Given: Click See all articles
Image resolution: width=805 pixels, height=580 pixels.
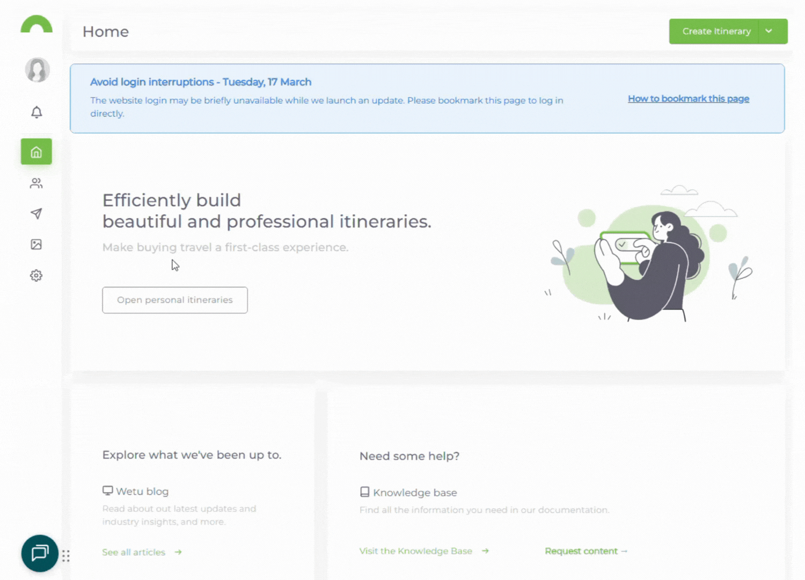Looking at the screenshot, I should click(x=134, y=552).
